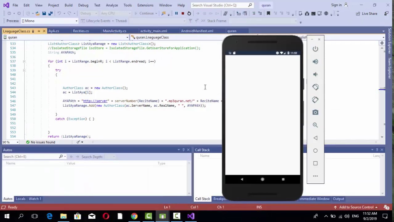Restart the debug session

(189, 13)
